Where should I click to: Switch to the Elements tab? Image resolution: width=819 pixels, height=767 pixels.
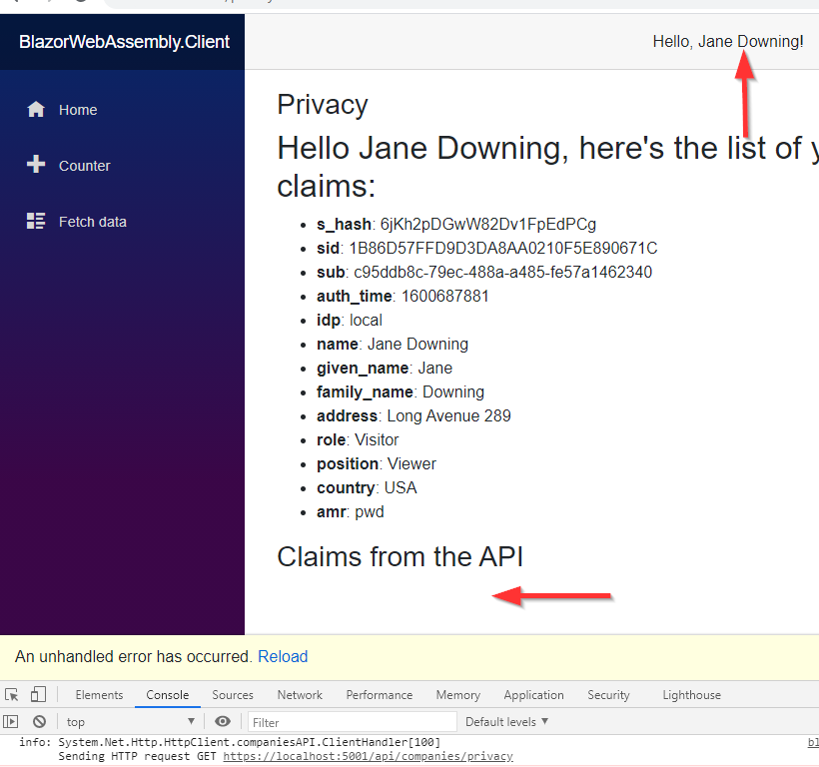click(99, 695)
